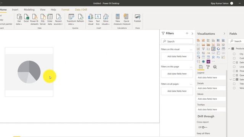244x137 pixels.
Task: Insert a Text box
Action: [98, 19]
